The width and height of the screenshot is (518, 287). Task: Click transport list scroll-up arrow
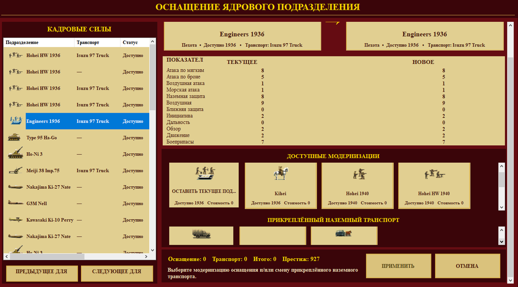(502, 230)
